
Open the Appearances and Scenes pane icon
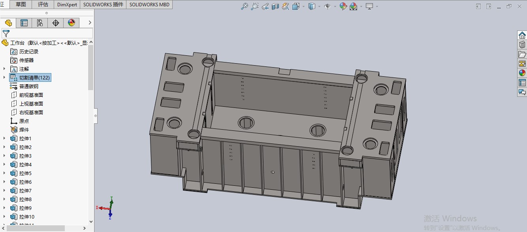522,72
